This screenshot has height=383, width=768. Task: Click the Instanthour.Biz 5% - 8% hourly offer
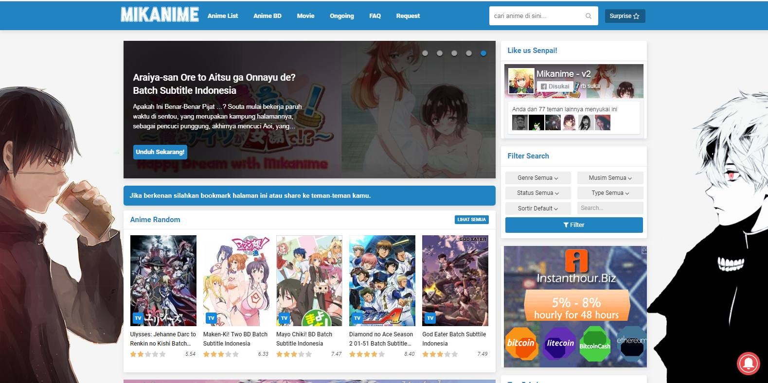576,308
